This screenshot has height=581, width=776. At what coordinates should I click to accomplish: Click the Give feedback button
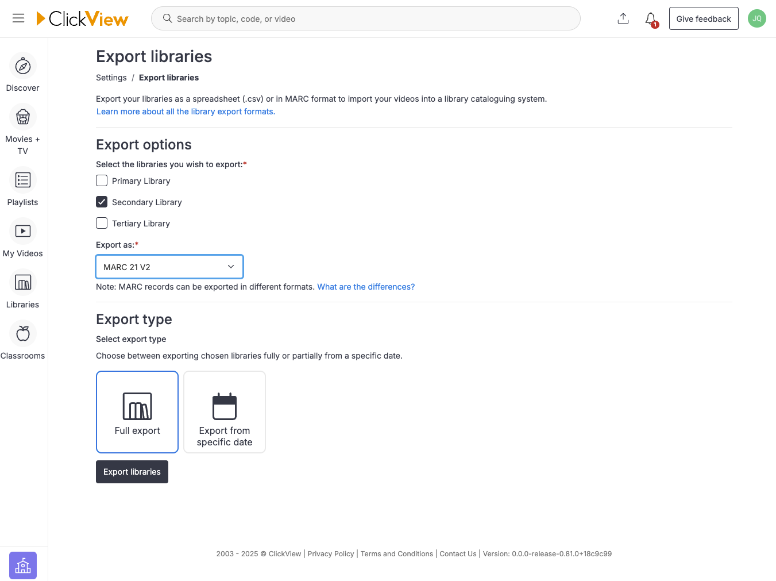point(704,18)
